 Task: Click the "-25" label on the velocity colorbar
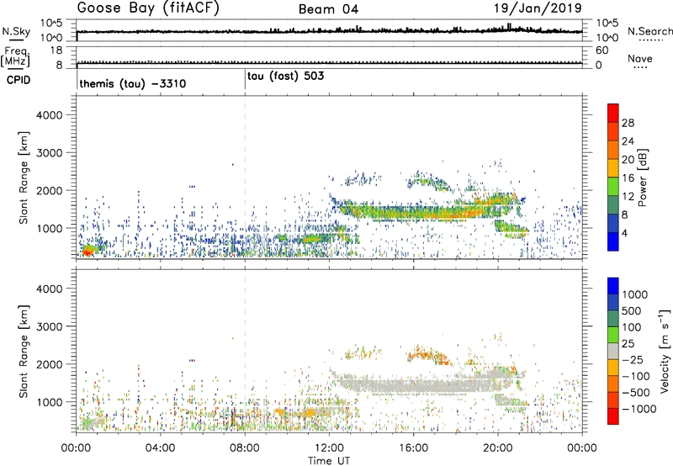click(633, 359)
